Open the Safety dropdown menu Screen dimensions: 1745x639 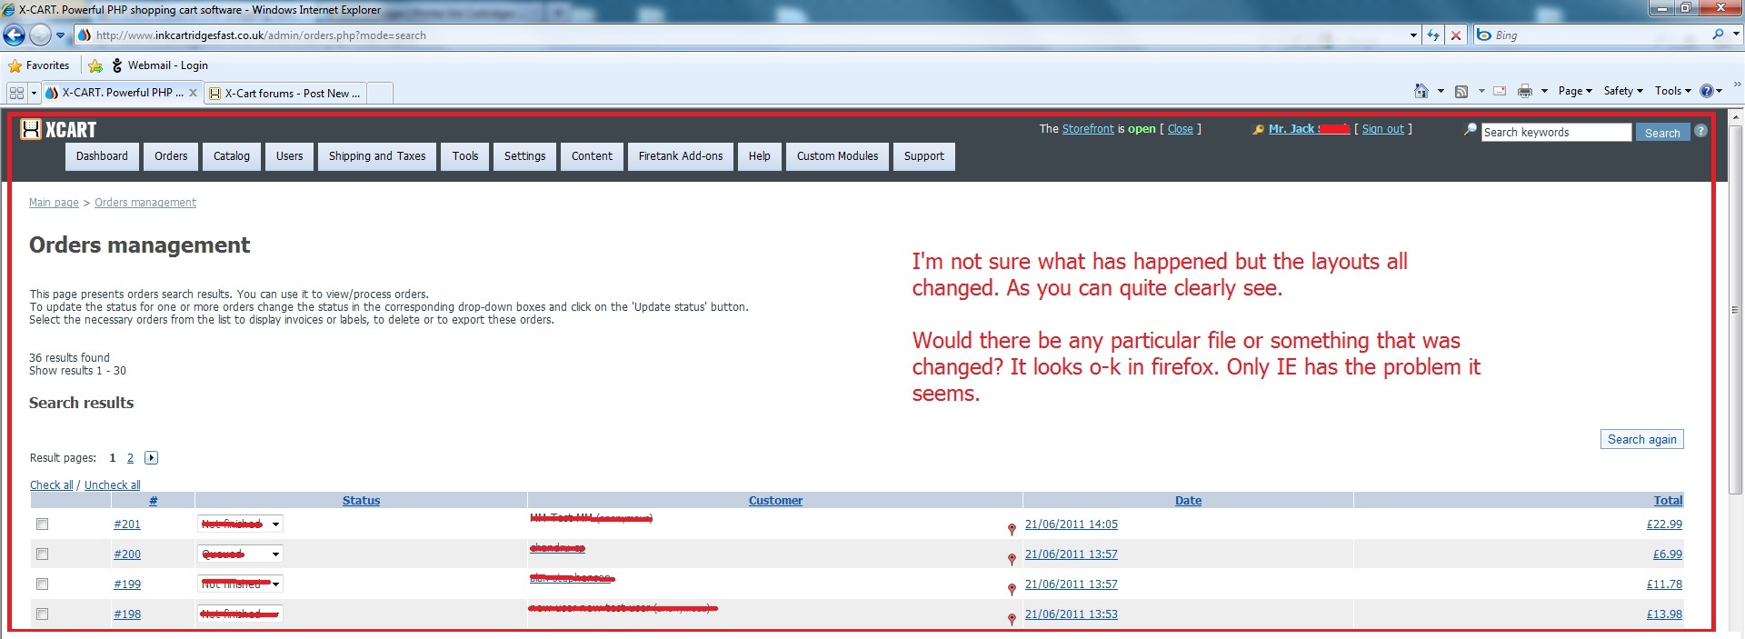(x=1622, y=91)
